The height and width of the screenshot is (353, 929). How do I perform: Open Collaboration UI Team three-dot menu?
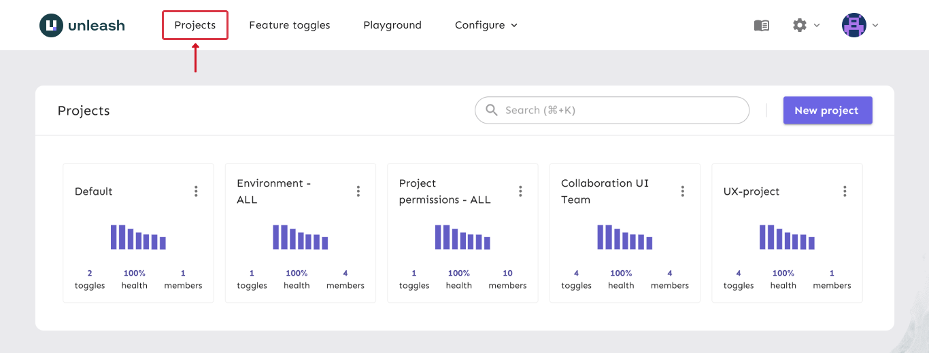[x=683, y=191]
